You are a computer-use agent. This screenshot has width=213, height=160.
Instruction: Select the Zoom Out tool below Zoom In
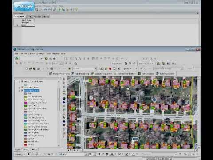64,83
